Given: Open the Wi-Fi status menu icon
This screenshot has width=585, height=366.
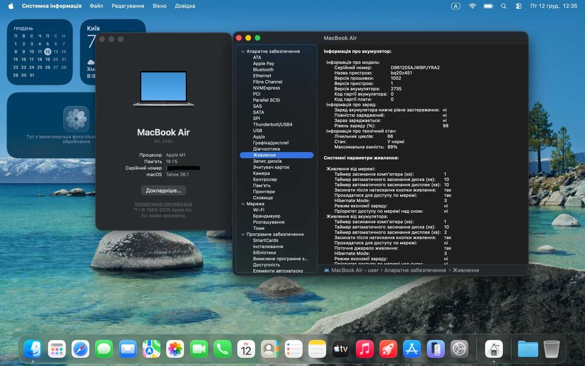Looking at the screenshot, I should point(472,6).
